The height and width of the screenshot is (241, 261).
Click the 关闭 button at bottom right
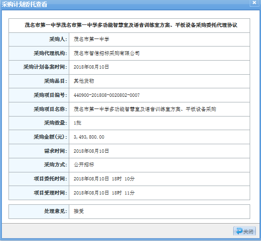[x=245, y=231]
